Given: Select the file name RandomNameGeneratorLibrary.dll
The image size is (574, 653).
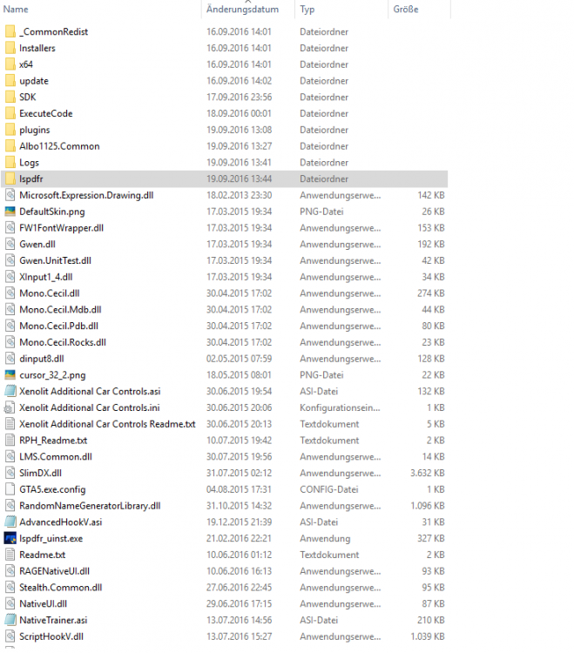Looking at the screenshot, I should click(x=90, y=506).
